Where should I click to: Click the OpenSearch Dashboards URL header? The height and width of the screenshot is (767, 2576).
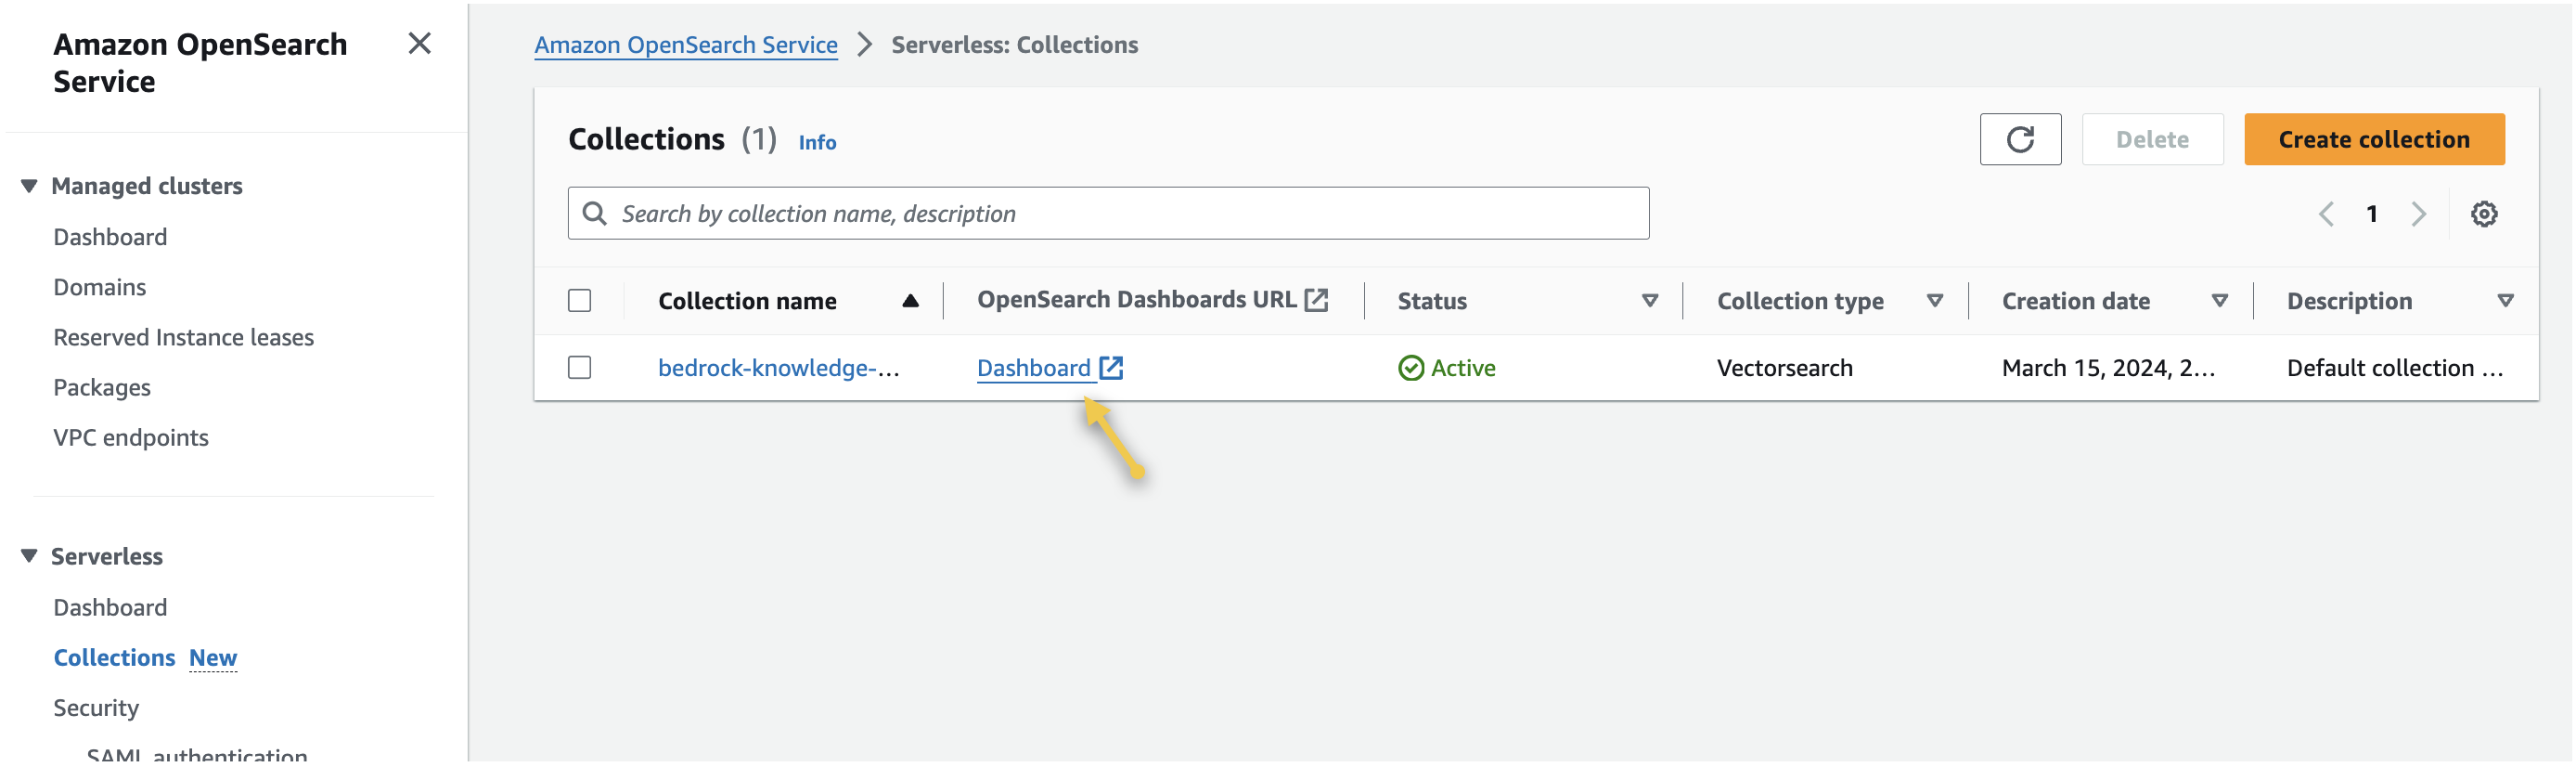1137,299
